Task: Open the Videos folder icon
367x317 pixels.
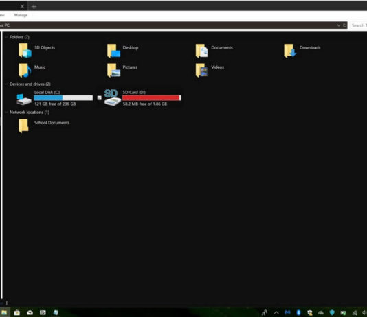Action: [x=202, y=70]
